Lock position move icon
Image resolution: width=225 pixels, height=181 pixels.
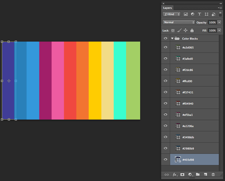coord(186,30)
